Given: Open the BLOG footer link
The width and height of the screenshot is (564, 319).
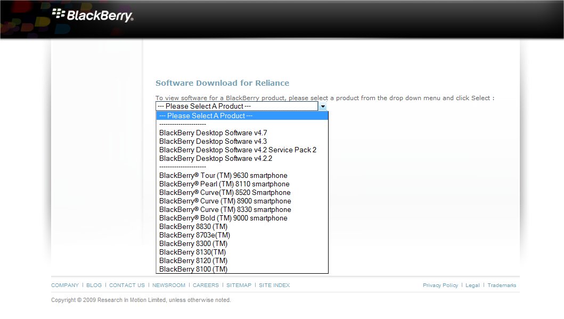Looking at the screenshot, I should click(94, 285).
